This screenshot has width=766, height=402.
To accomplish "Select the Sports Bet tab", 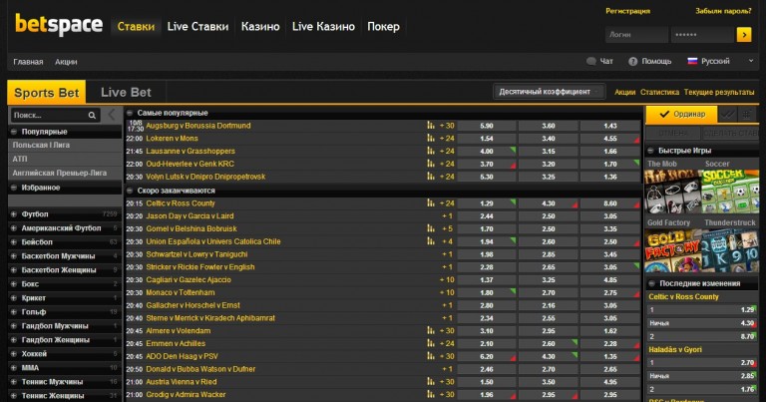I will click(47, 93).
